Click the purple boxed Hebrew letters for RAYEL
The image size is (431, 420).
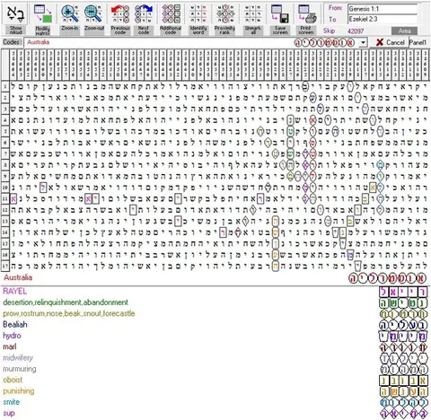[x=403, y=292]
